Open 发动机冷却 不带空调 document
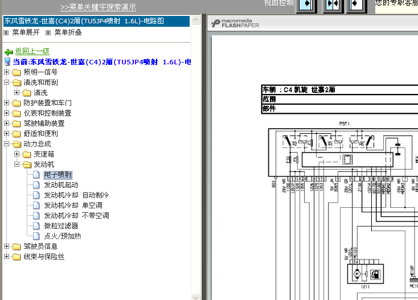The height and width of the screenshot is (300, 418). pos(76,216)
